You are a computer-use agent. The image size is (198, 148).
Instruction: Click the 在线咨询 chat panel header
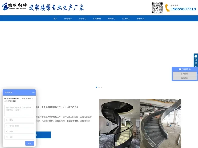[185, 69]
